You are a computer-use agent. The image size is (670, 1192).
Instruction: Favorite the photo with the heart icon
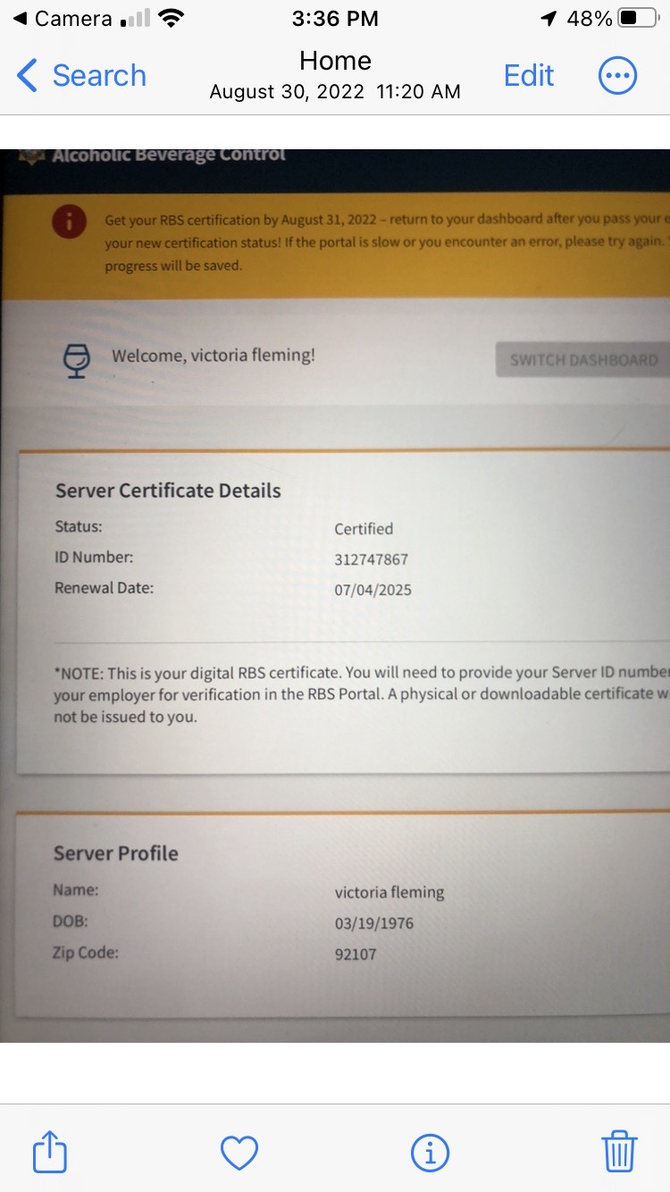tap(239, 1153)
